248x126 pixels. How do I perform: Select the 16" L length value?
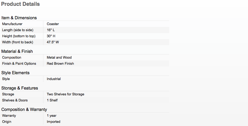point(51,30)
